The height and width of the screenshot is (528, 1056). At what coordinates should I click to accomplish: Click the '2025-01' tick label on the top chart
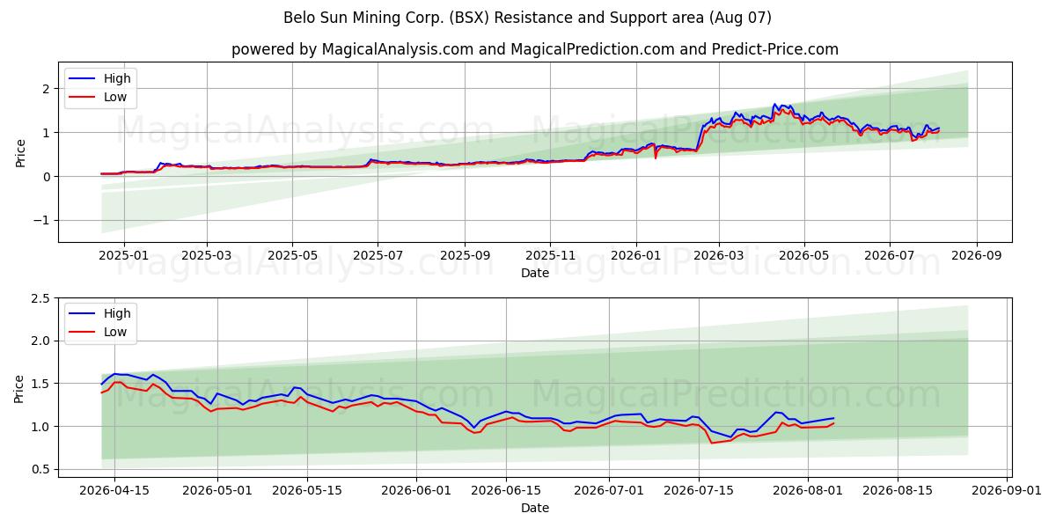pyautogui.click(x=123, y=255)
